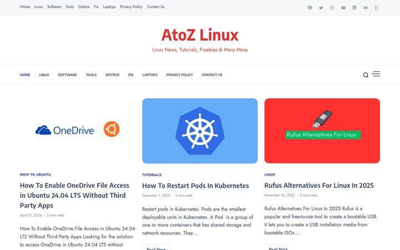Viewport: 400px width, 250px height.
Task: Click Fix in the top utility bar
Action: point(96,7)
